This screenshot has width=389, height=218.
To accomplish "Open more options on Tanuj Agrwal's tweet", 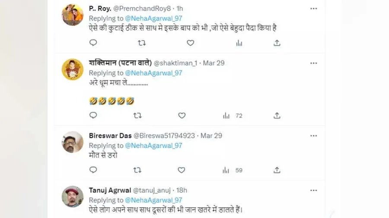I will 313,190.
